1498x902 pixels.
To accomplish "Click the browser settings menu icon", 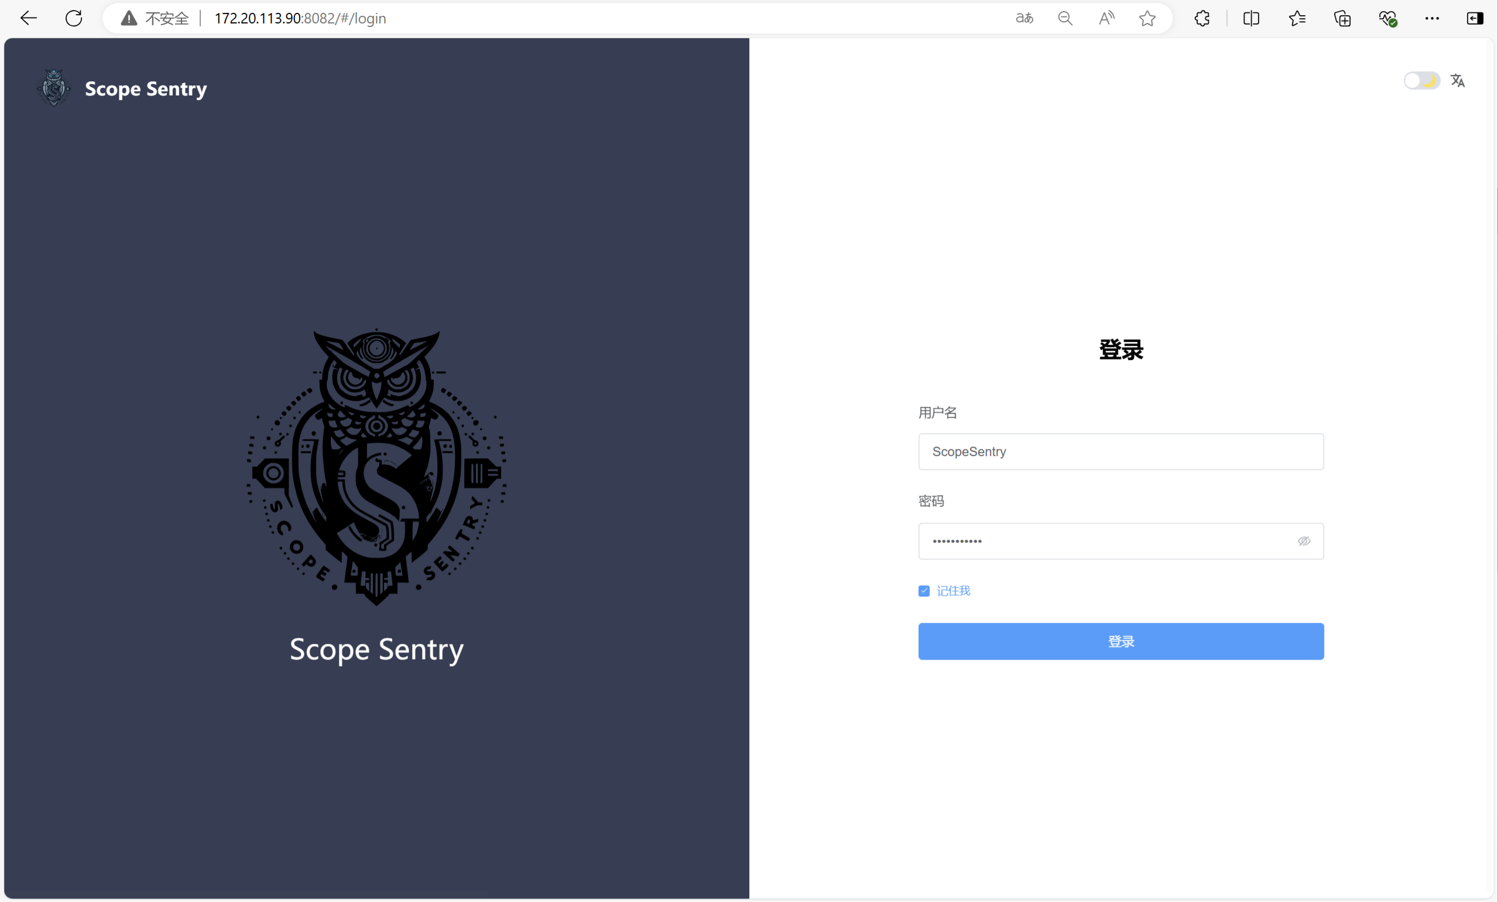I will 1433,18.
